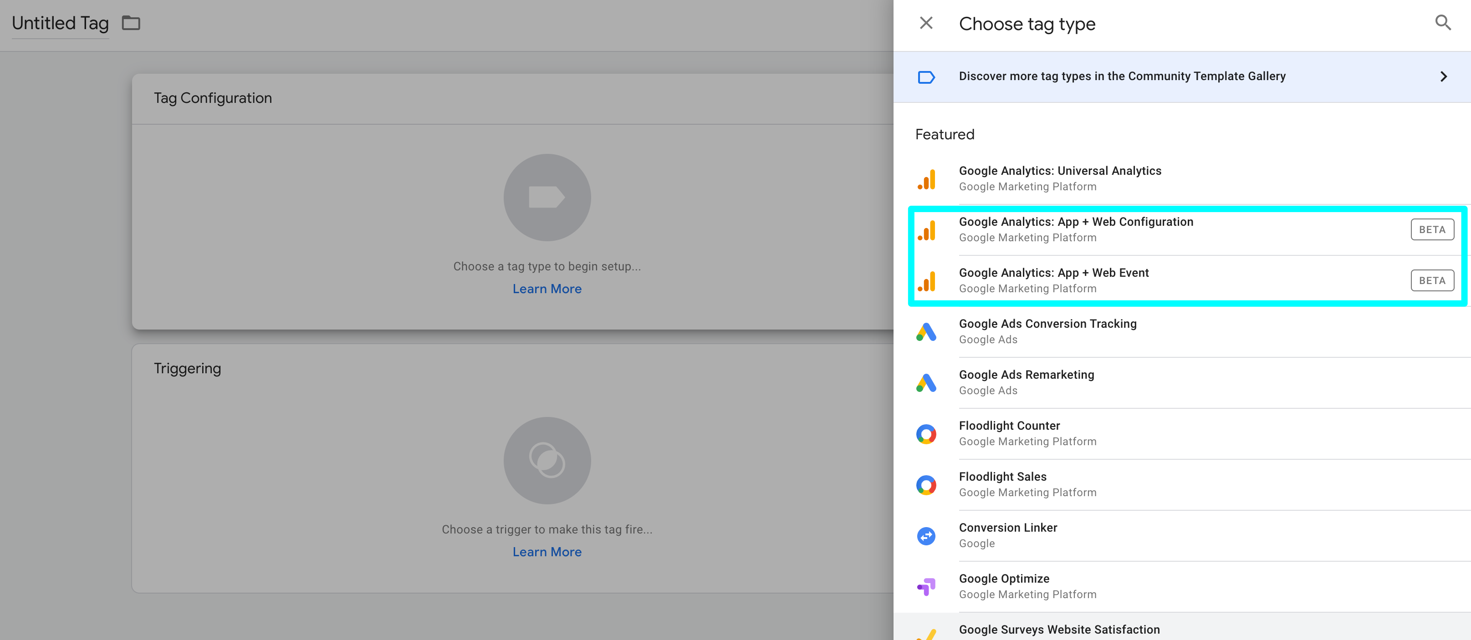The image size is (1471, 640).
Task: Click the trigger placeholder icon in Triggering
Action: pos(547,460)
